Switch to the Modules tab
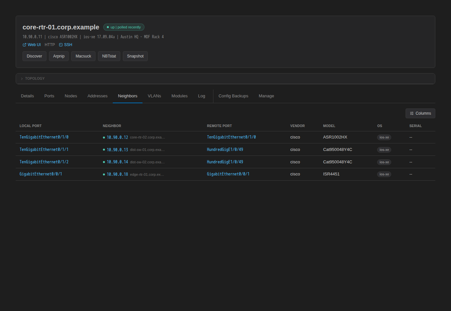The height and width of the screenshot is (311, 451). coord(179,96)
